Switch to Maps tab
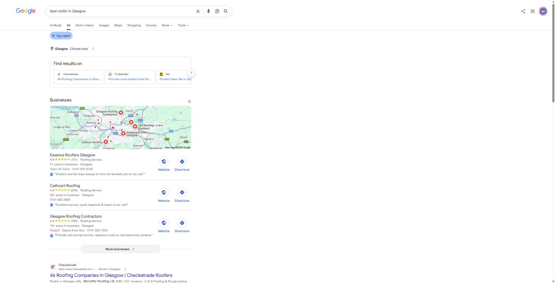555x283 pixels. pyautogui.click(x=118, y=25)
